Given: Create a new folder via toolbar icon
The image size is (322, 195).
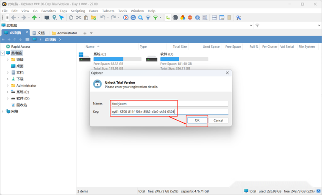Looking at the screenshot, I should (93, 18).
